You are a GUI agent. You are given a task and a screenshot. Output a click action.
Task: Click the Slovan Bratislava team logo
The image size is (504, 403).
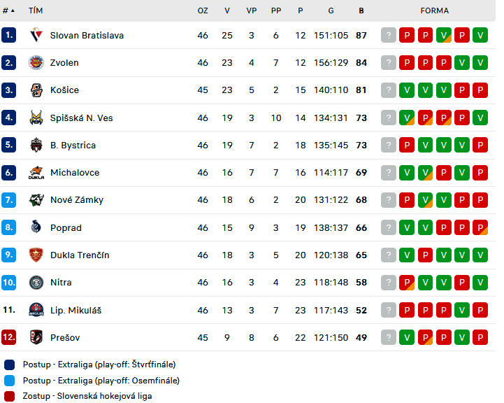[36, 35]
